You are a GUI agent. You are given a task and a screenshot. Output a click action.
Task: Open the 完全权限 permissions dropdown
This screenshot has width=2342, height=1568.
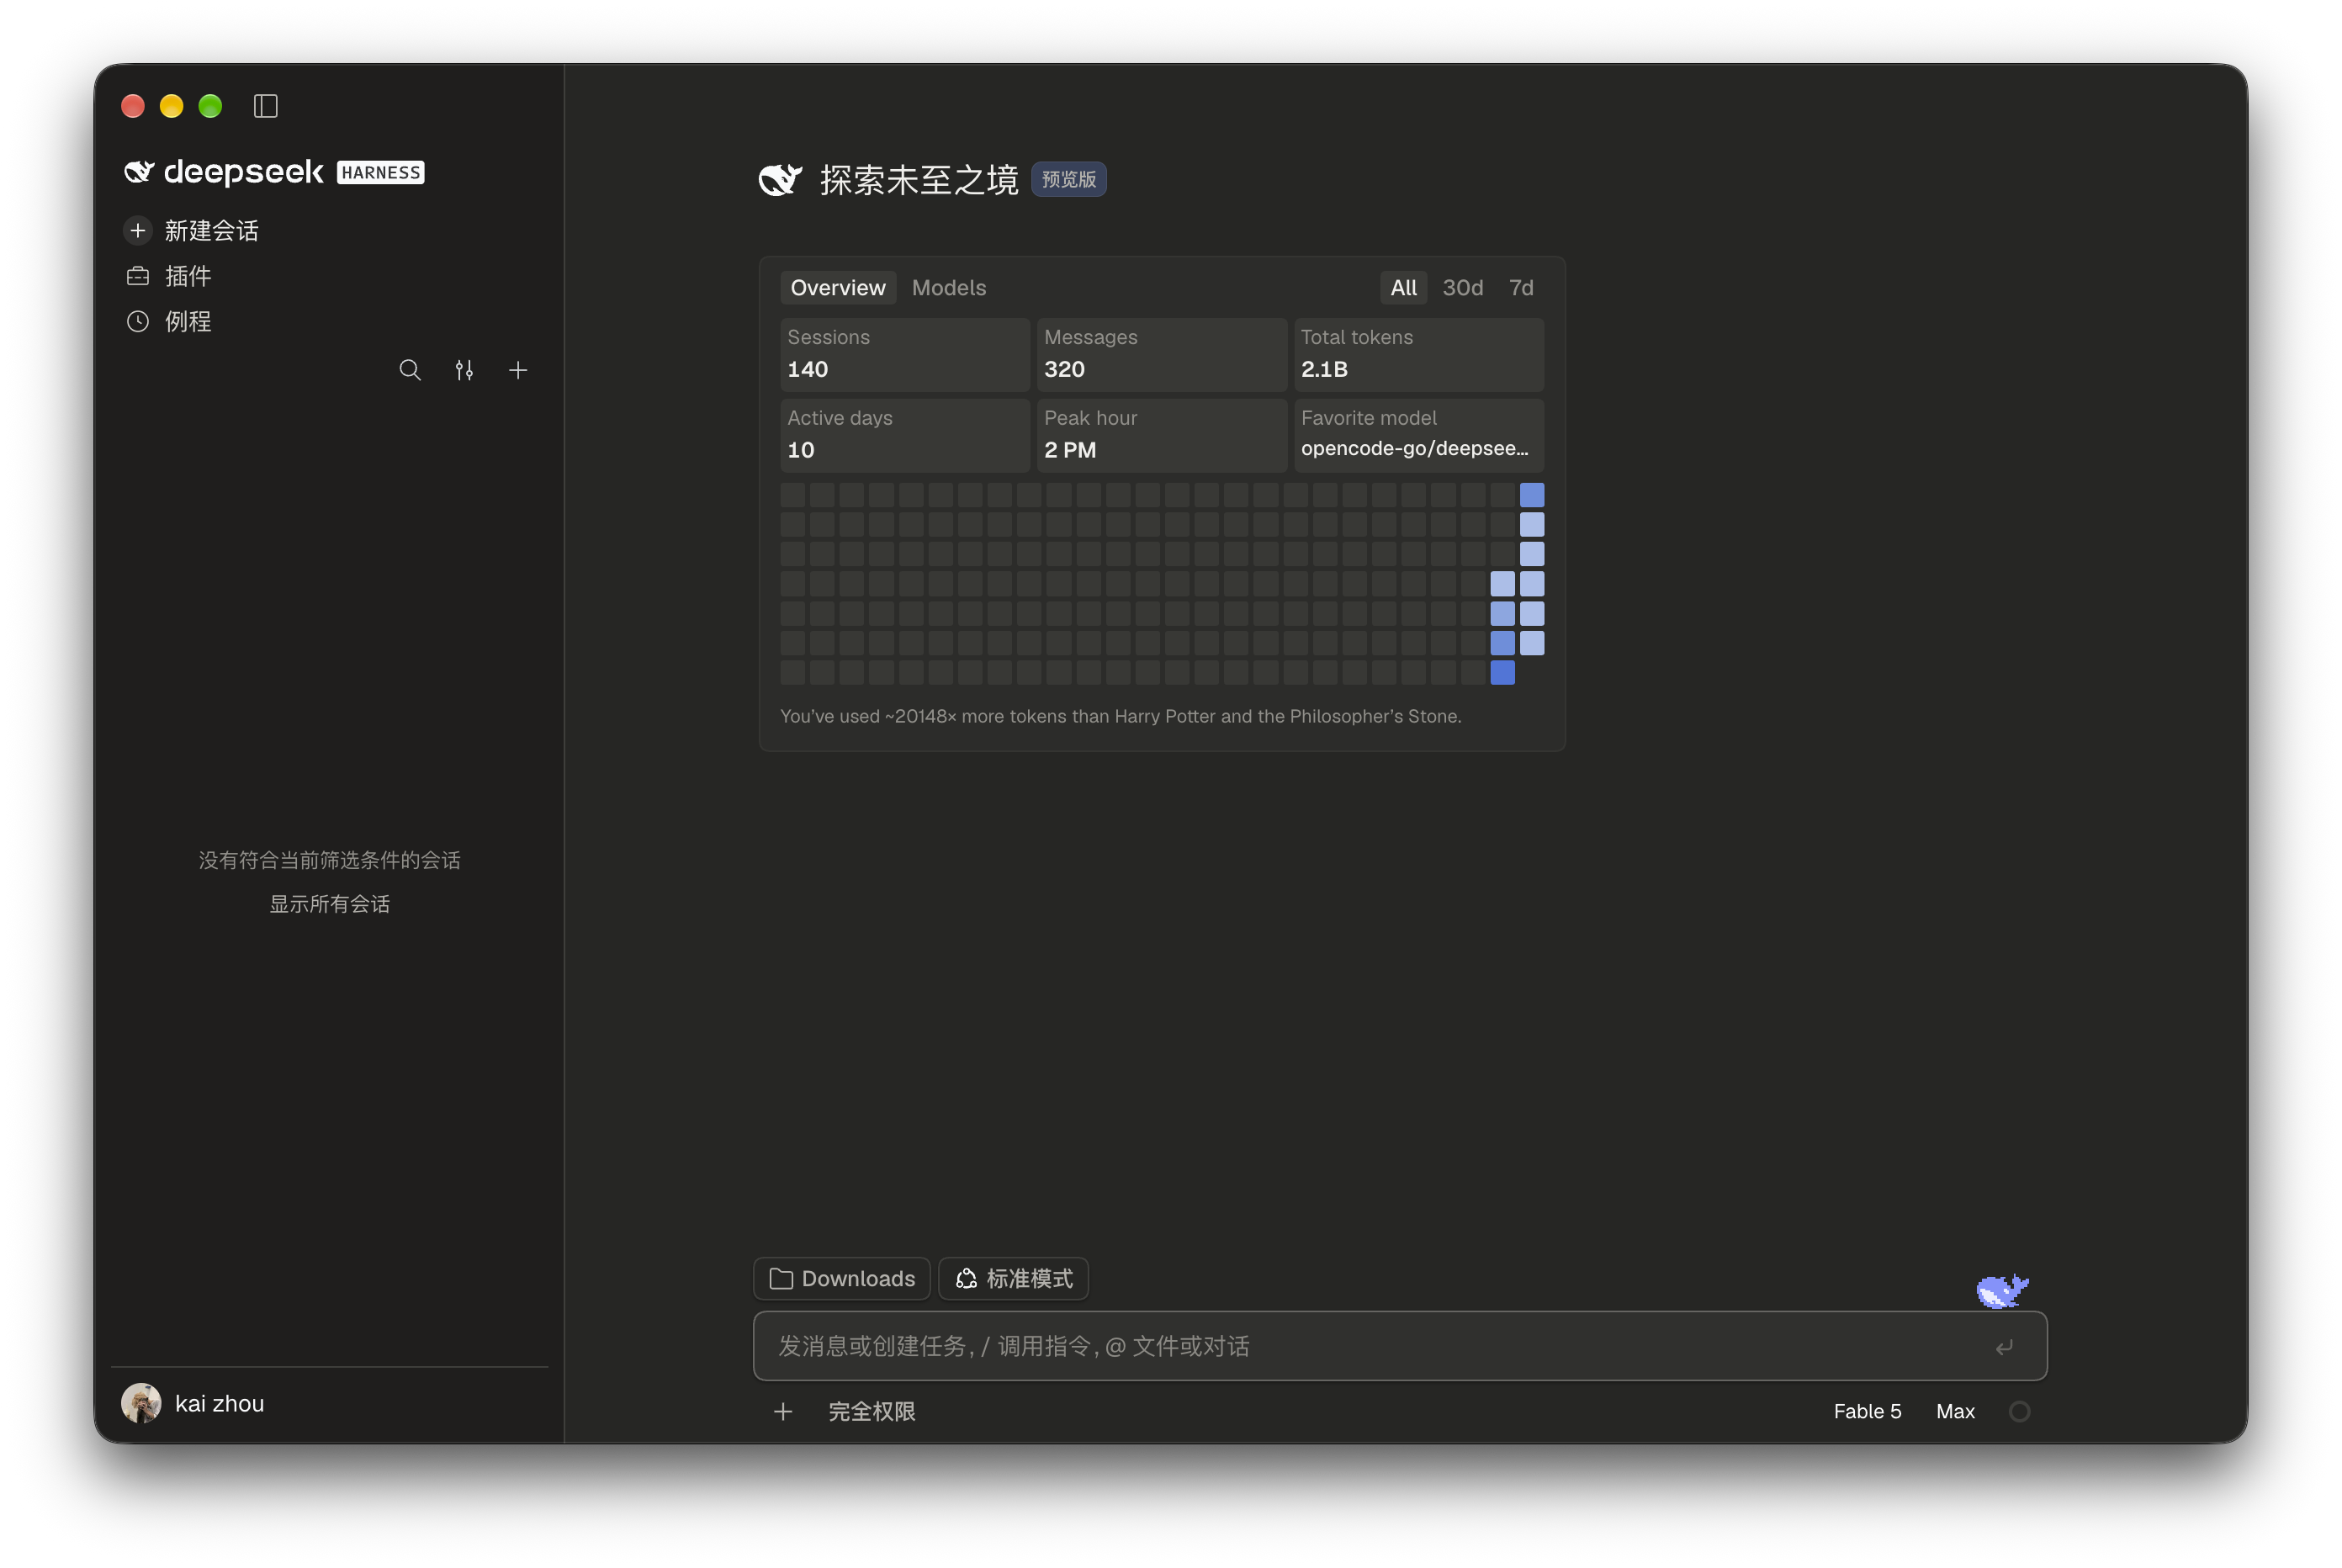[x=872, y=1411]
